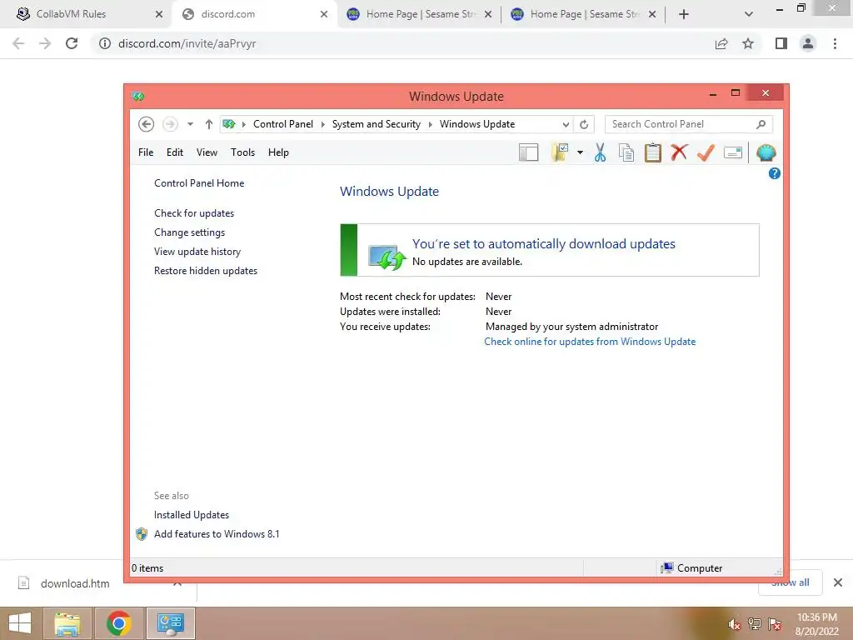Go to Control Panel Home
This screenshot has height=640, width=853.
click(199, 183)
